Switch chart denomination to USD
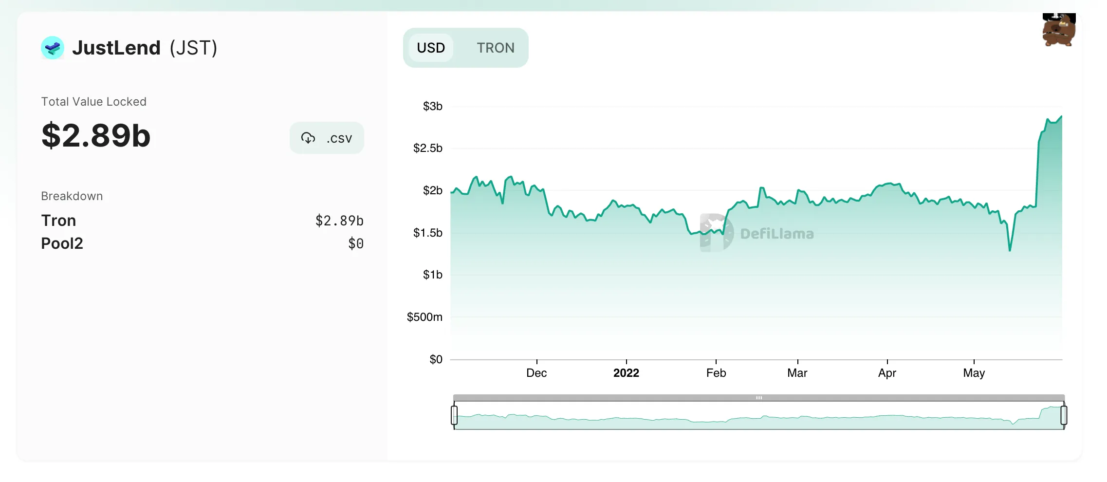 (431, 48)
